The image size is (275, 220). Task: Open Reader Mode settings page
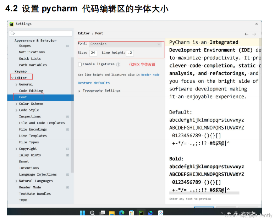coord(30,187)
